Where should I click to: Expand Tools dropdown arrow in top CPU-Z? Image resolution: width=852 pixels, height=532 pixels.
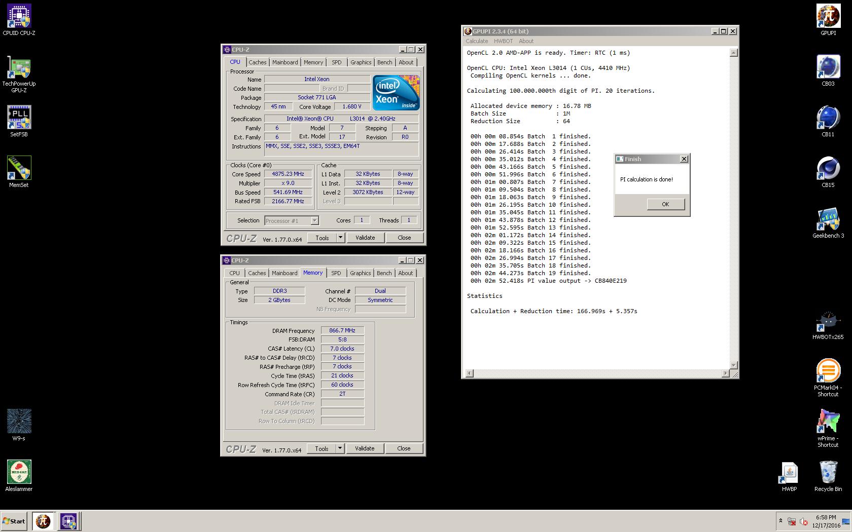(x=340, y=238)
